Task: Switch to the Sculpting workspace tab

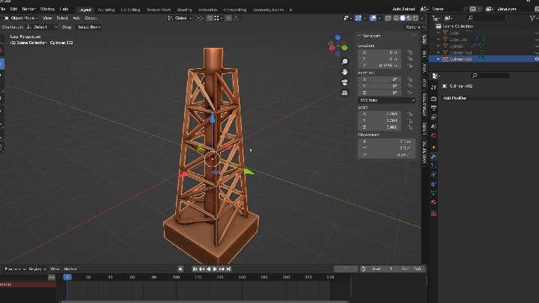Action: pos(106,10)
